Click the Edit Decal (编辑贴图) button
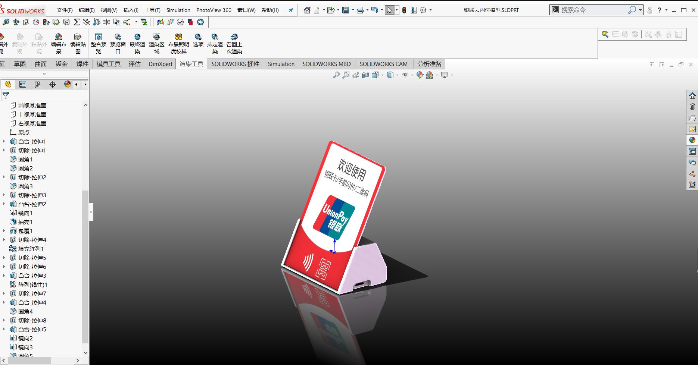698x365 pixels. coord(78,44)
